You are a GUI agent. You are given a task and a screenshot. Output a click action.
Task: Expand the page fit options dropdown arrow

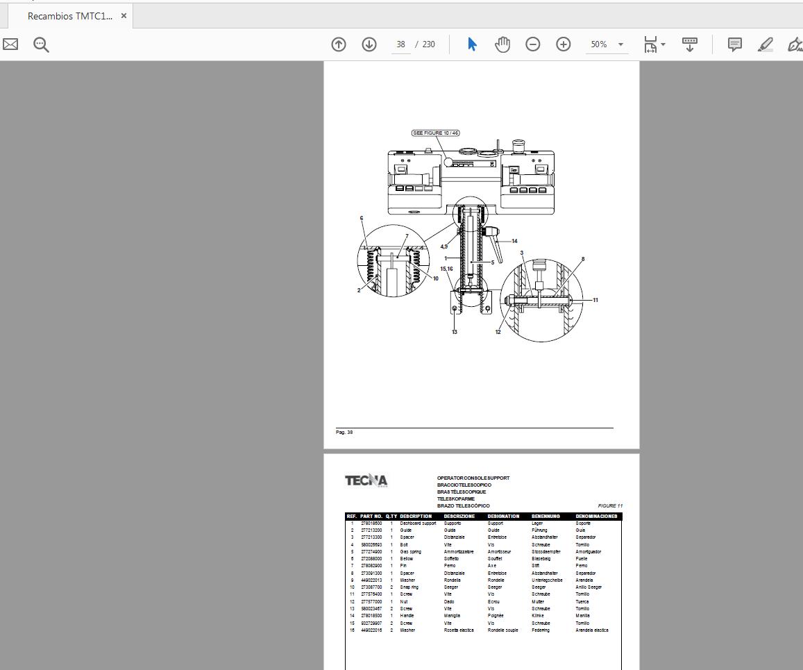pyautogui.click(x=662, y=44)
